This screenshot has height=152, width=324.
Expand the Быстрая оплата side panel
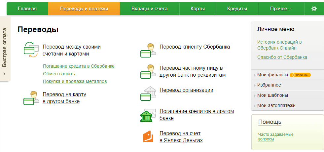5,49
